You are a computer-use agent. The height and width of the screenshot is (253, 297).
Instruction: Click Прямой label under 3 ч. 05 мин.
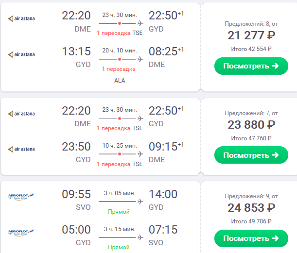[x=119, y=212]
